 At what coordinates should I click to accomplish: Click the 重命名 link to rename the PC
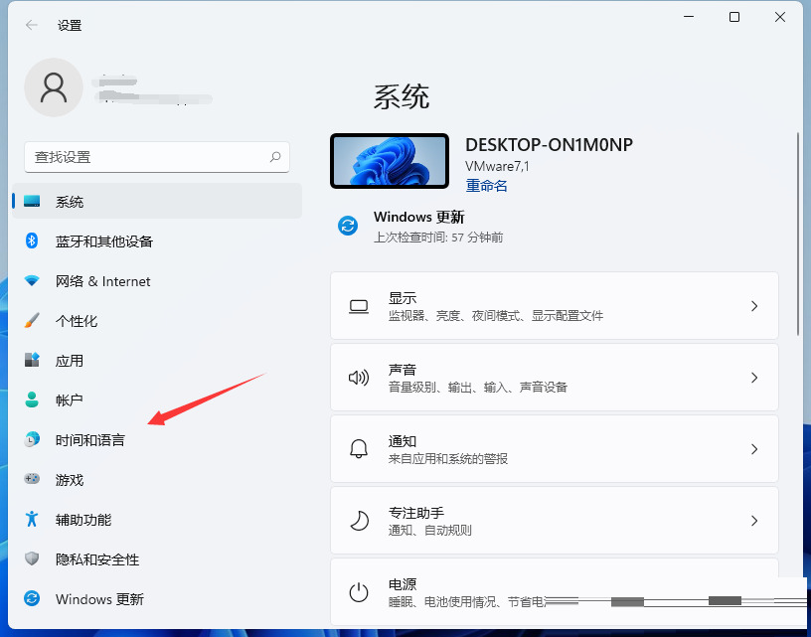click(x=486, y=186)
